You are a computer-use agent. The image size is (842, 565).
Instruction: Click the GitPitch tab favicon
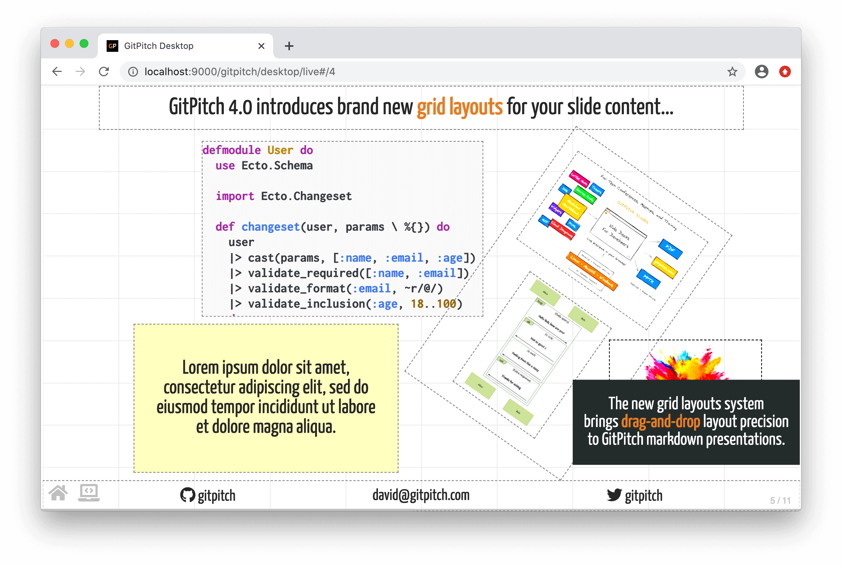(112, 46)
